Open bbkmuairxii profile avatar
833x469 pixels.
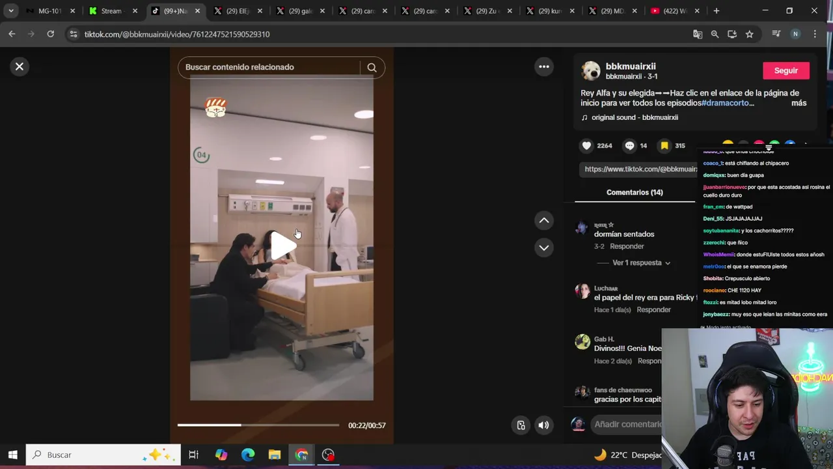click(x=591, y=70)
